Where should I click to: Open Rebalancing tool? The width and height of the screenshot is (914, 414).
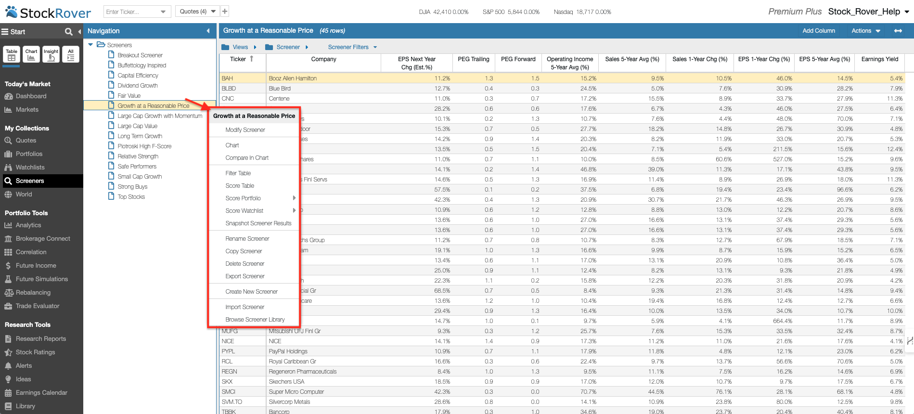tap(33, 293)
